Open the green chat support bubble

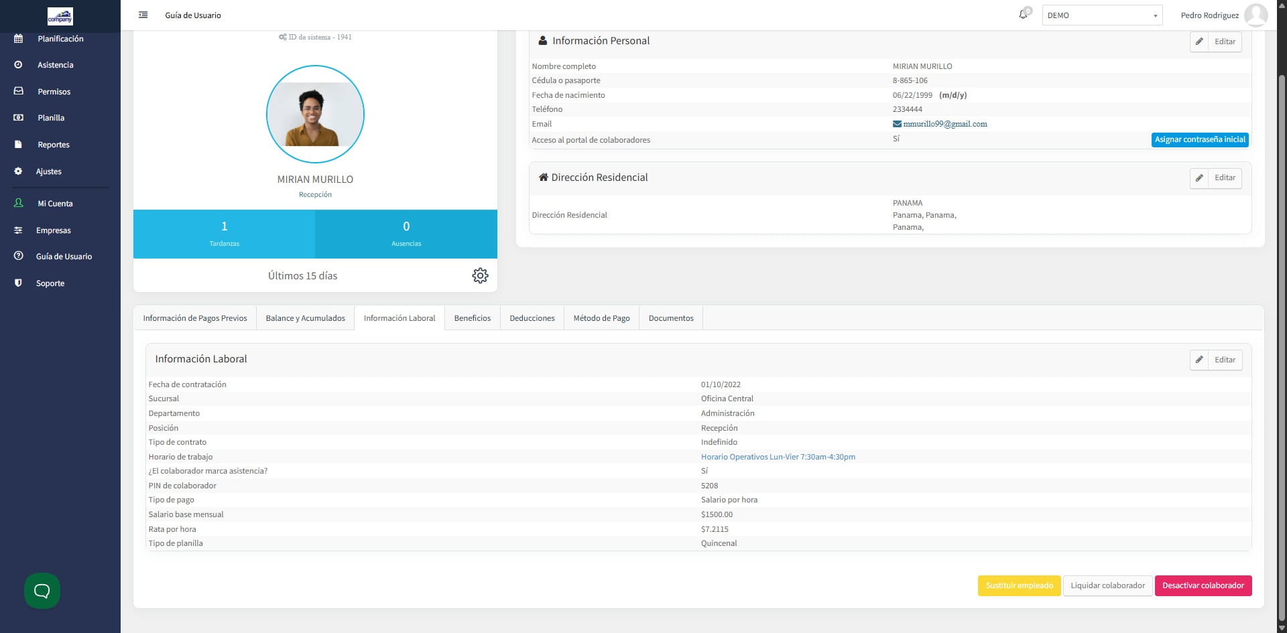[42, 591]
